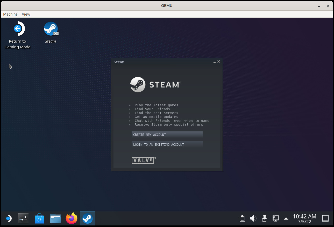
Task: Open the clock showing 10:42 AM
Action: 304,219
